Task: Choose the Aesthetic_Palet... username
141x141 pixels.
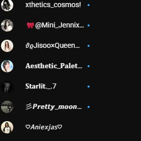Action: tap(54, 66)
